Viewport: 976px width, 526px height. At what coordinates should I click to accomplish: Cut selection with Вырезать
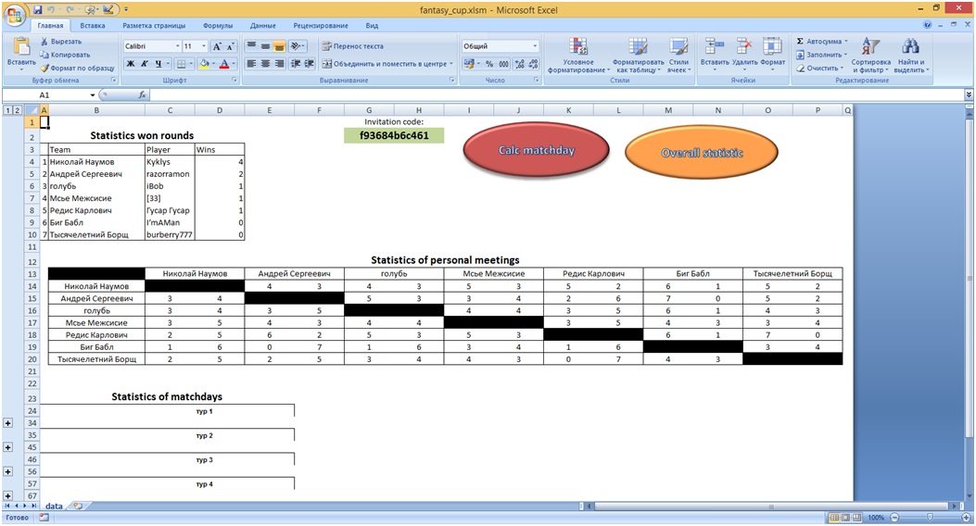(x=61, y=42)
